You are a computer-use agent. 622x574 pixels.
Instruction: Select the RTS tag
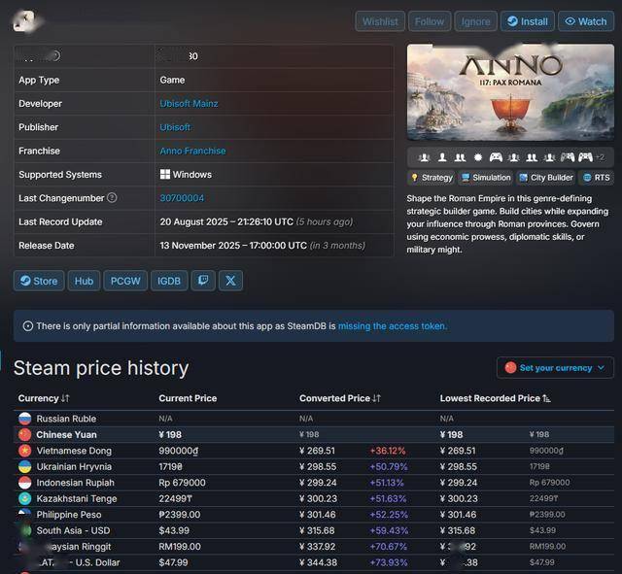[x=596, y=178]
